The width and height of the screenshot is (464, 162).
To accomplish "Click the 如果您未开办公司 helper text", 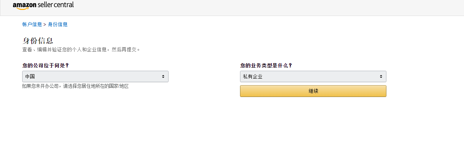I will coord(75,86).
